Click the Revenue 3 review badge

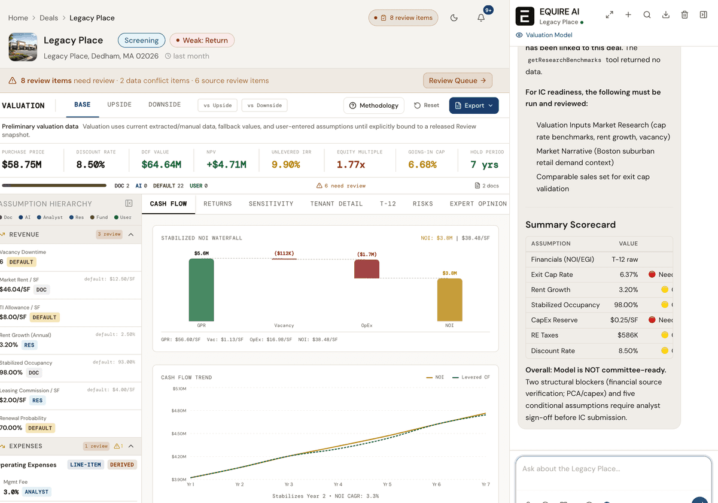[x=109, y=235]
